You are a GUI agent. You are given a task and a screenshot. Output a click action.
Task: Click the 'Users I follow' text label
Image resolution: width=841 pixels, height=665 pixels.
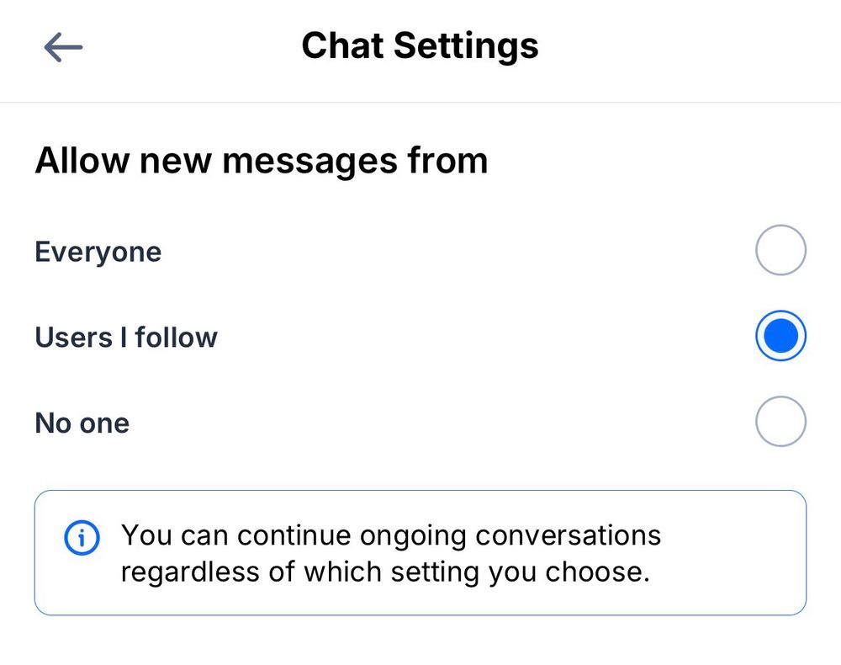126,337
